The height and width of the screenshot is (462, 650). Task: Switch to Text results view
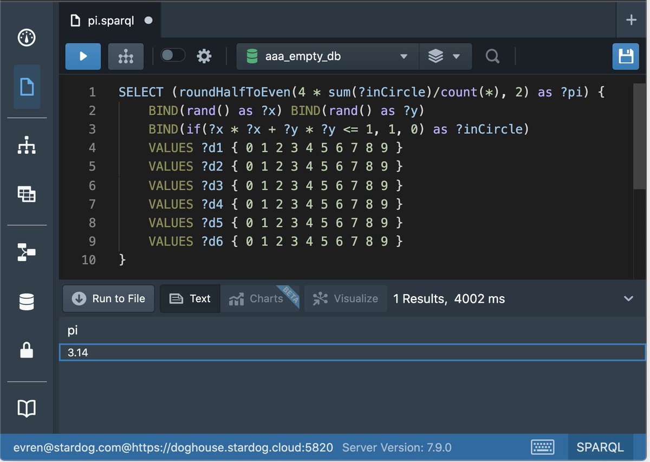pyautogui.click(x=190, y=298)
